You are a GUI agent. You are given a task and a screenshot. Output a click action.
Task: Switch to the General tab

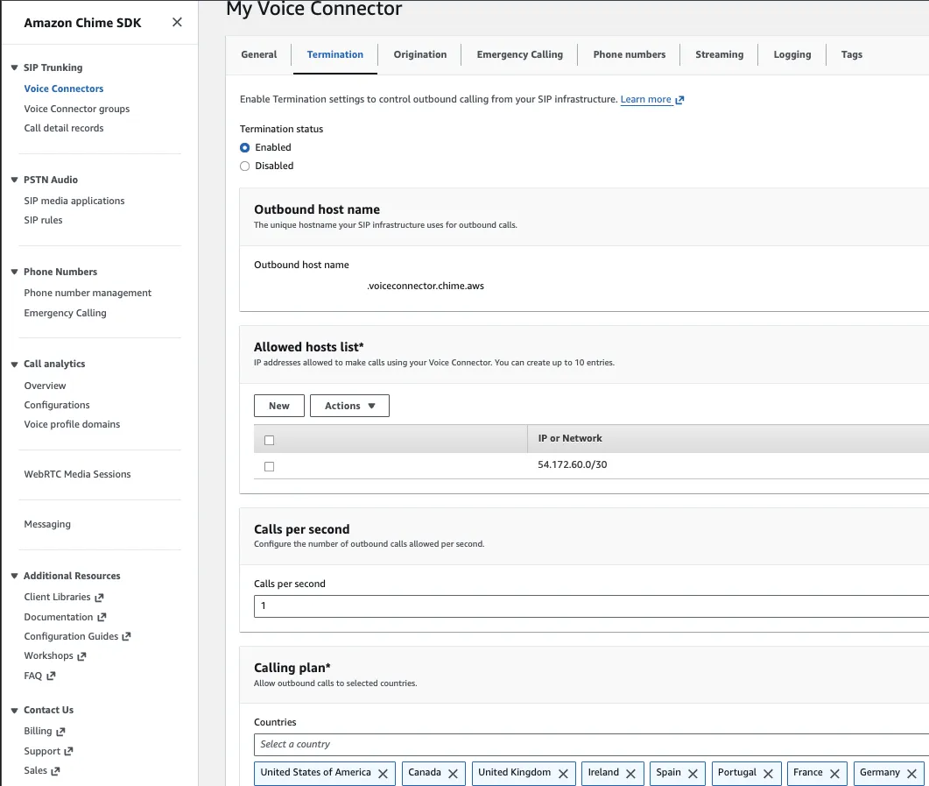(x=259, y=54)
